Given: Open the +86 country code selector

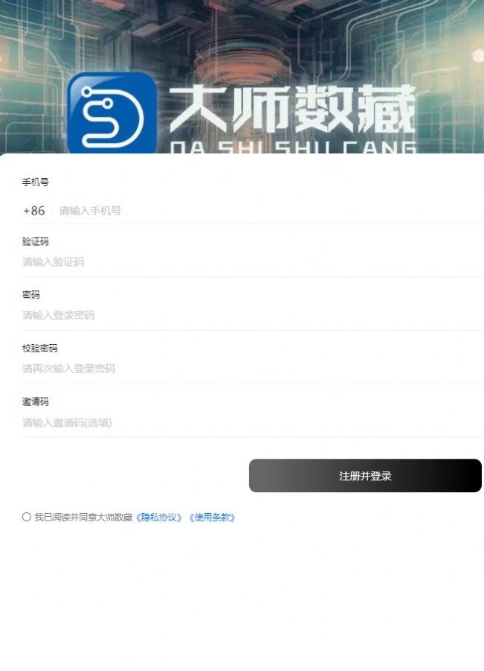Looking at the screenshot, I should coord(34,211).
